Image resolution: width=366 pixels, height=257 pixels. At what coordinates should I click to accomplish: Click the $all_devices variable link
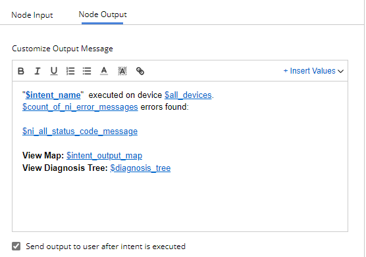188,95
